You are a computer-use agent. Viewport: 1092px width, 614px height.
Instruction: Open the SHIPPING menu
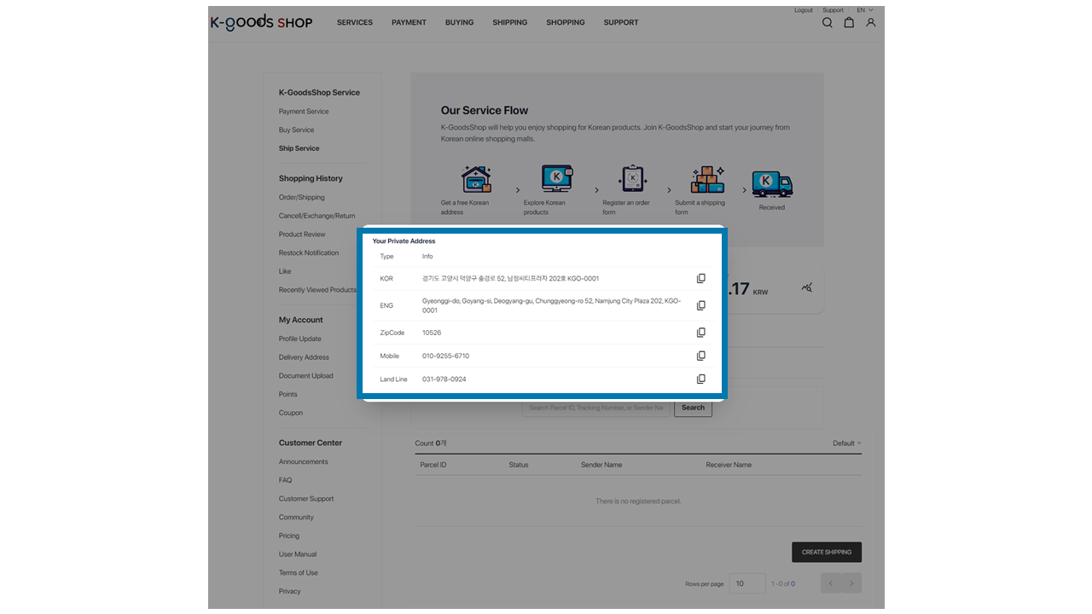509,23
